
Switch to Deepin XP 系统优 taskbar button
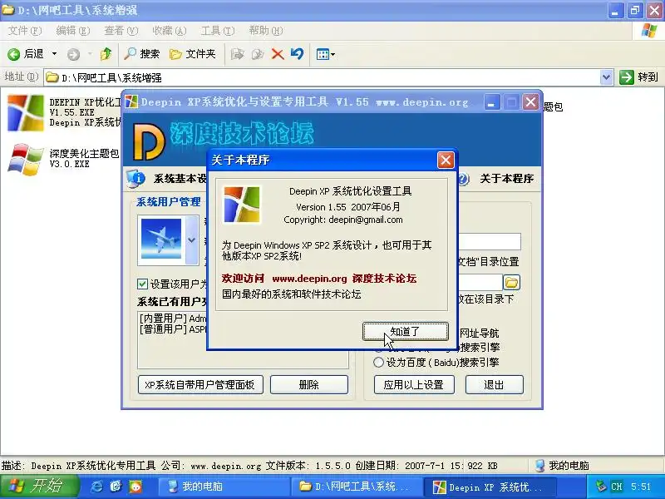[490, 487]
